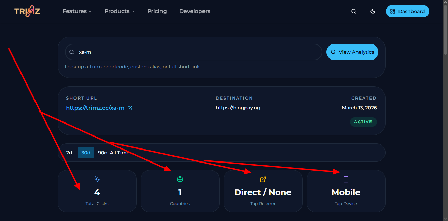Click the Top Device mobile phone icon
Image resolution: width=448 pixels, height=221 pixels.
(346, 179)
